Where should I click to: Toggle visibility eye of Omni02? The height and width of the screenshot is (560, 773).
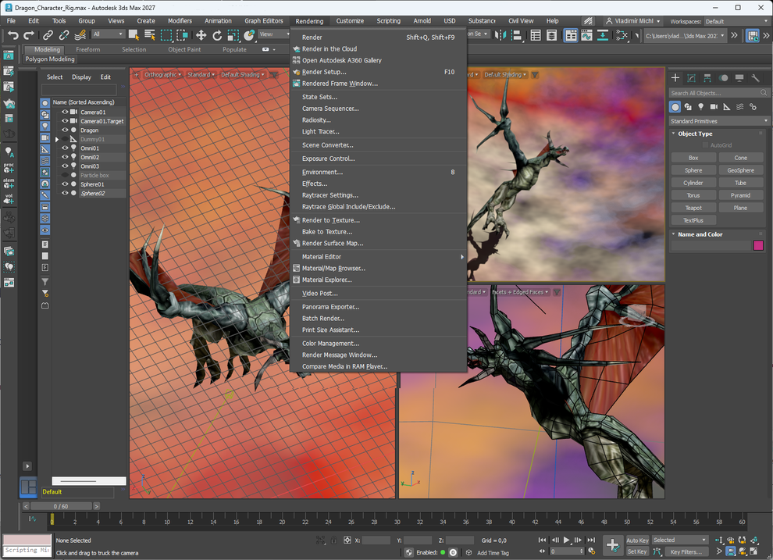click(x=65, y=157)
